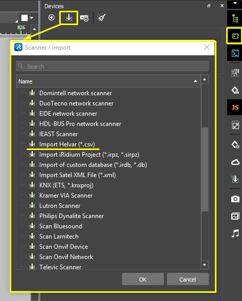This screenshot has width=242, height=301.
Task: Select Televic Scanner entry
Action: click(x=60, y=267)
